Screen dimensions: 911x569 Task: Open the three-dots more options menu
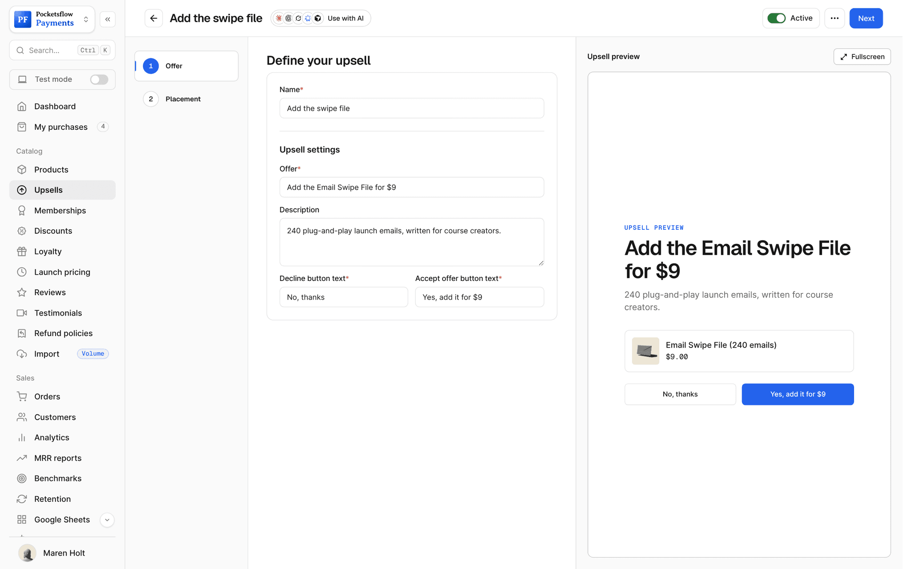[834, 18]
